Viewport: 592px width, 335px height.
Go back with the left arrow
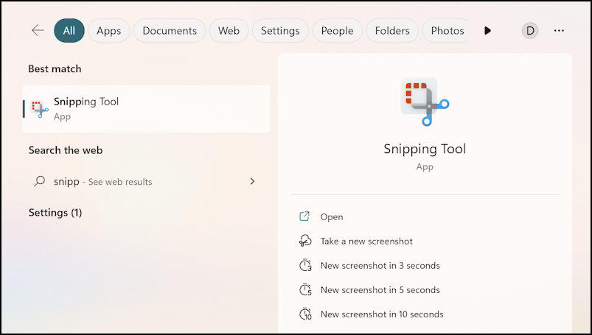(38, 30)
